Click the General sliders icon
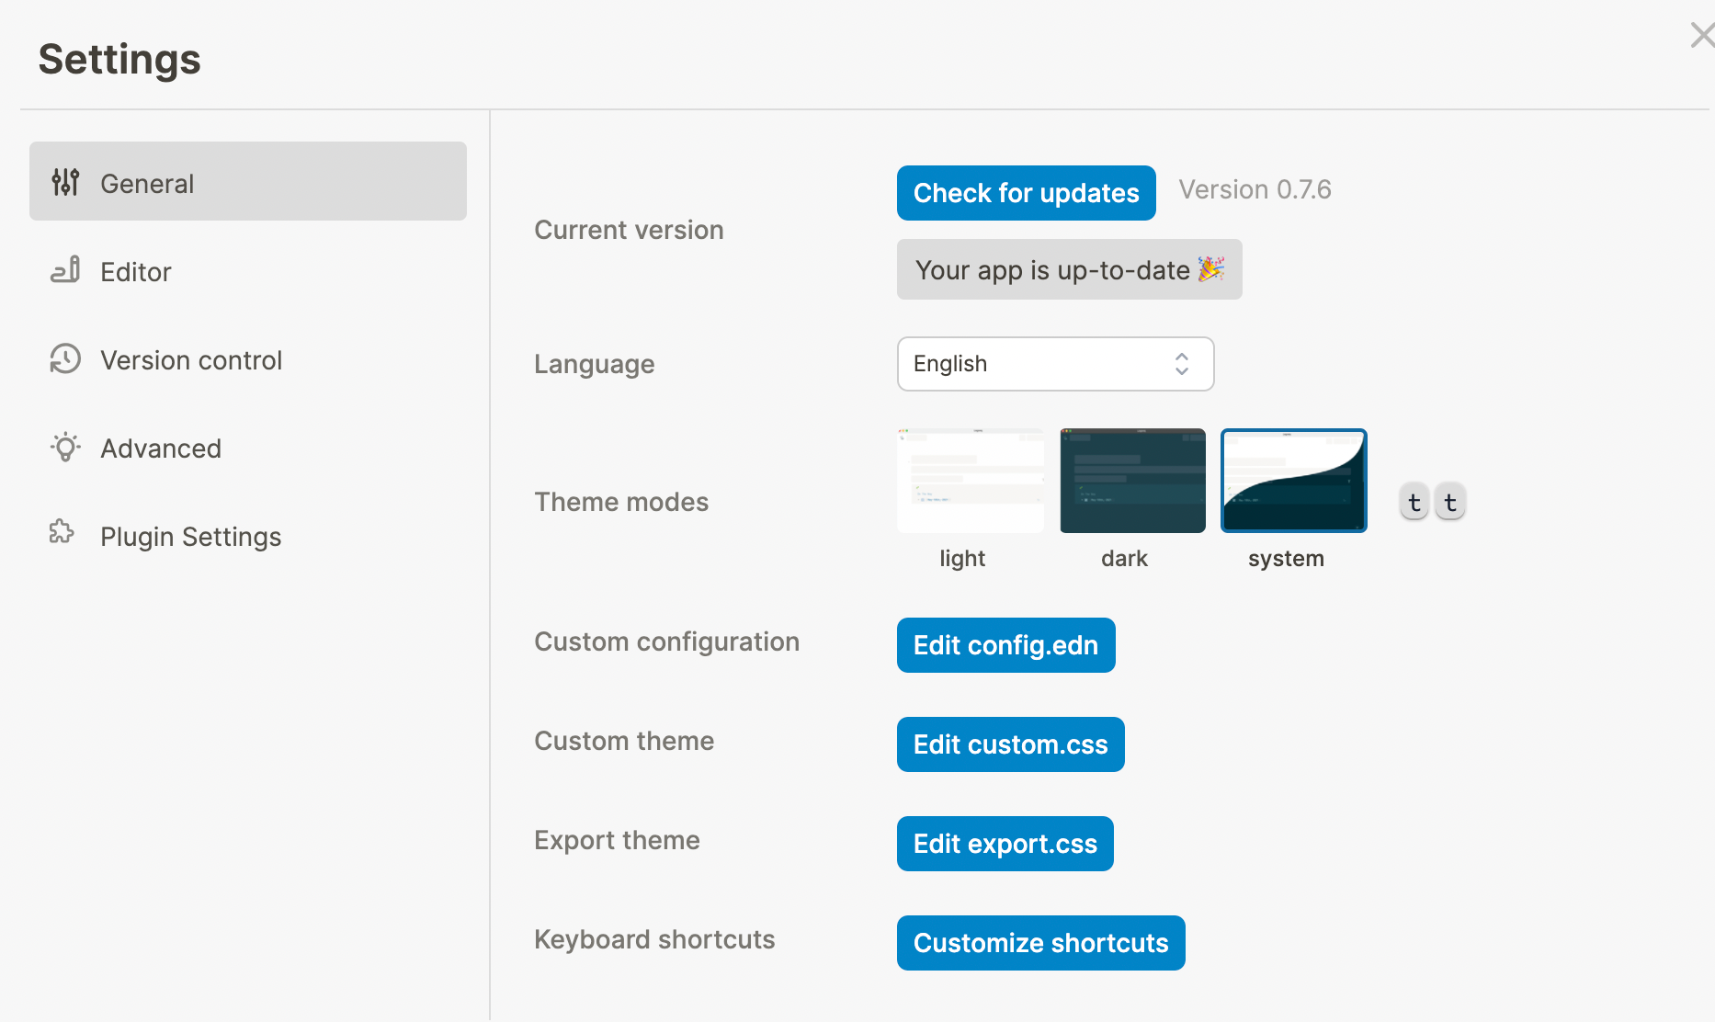 (64, 182)
